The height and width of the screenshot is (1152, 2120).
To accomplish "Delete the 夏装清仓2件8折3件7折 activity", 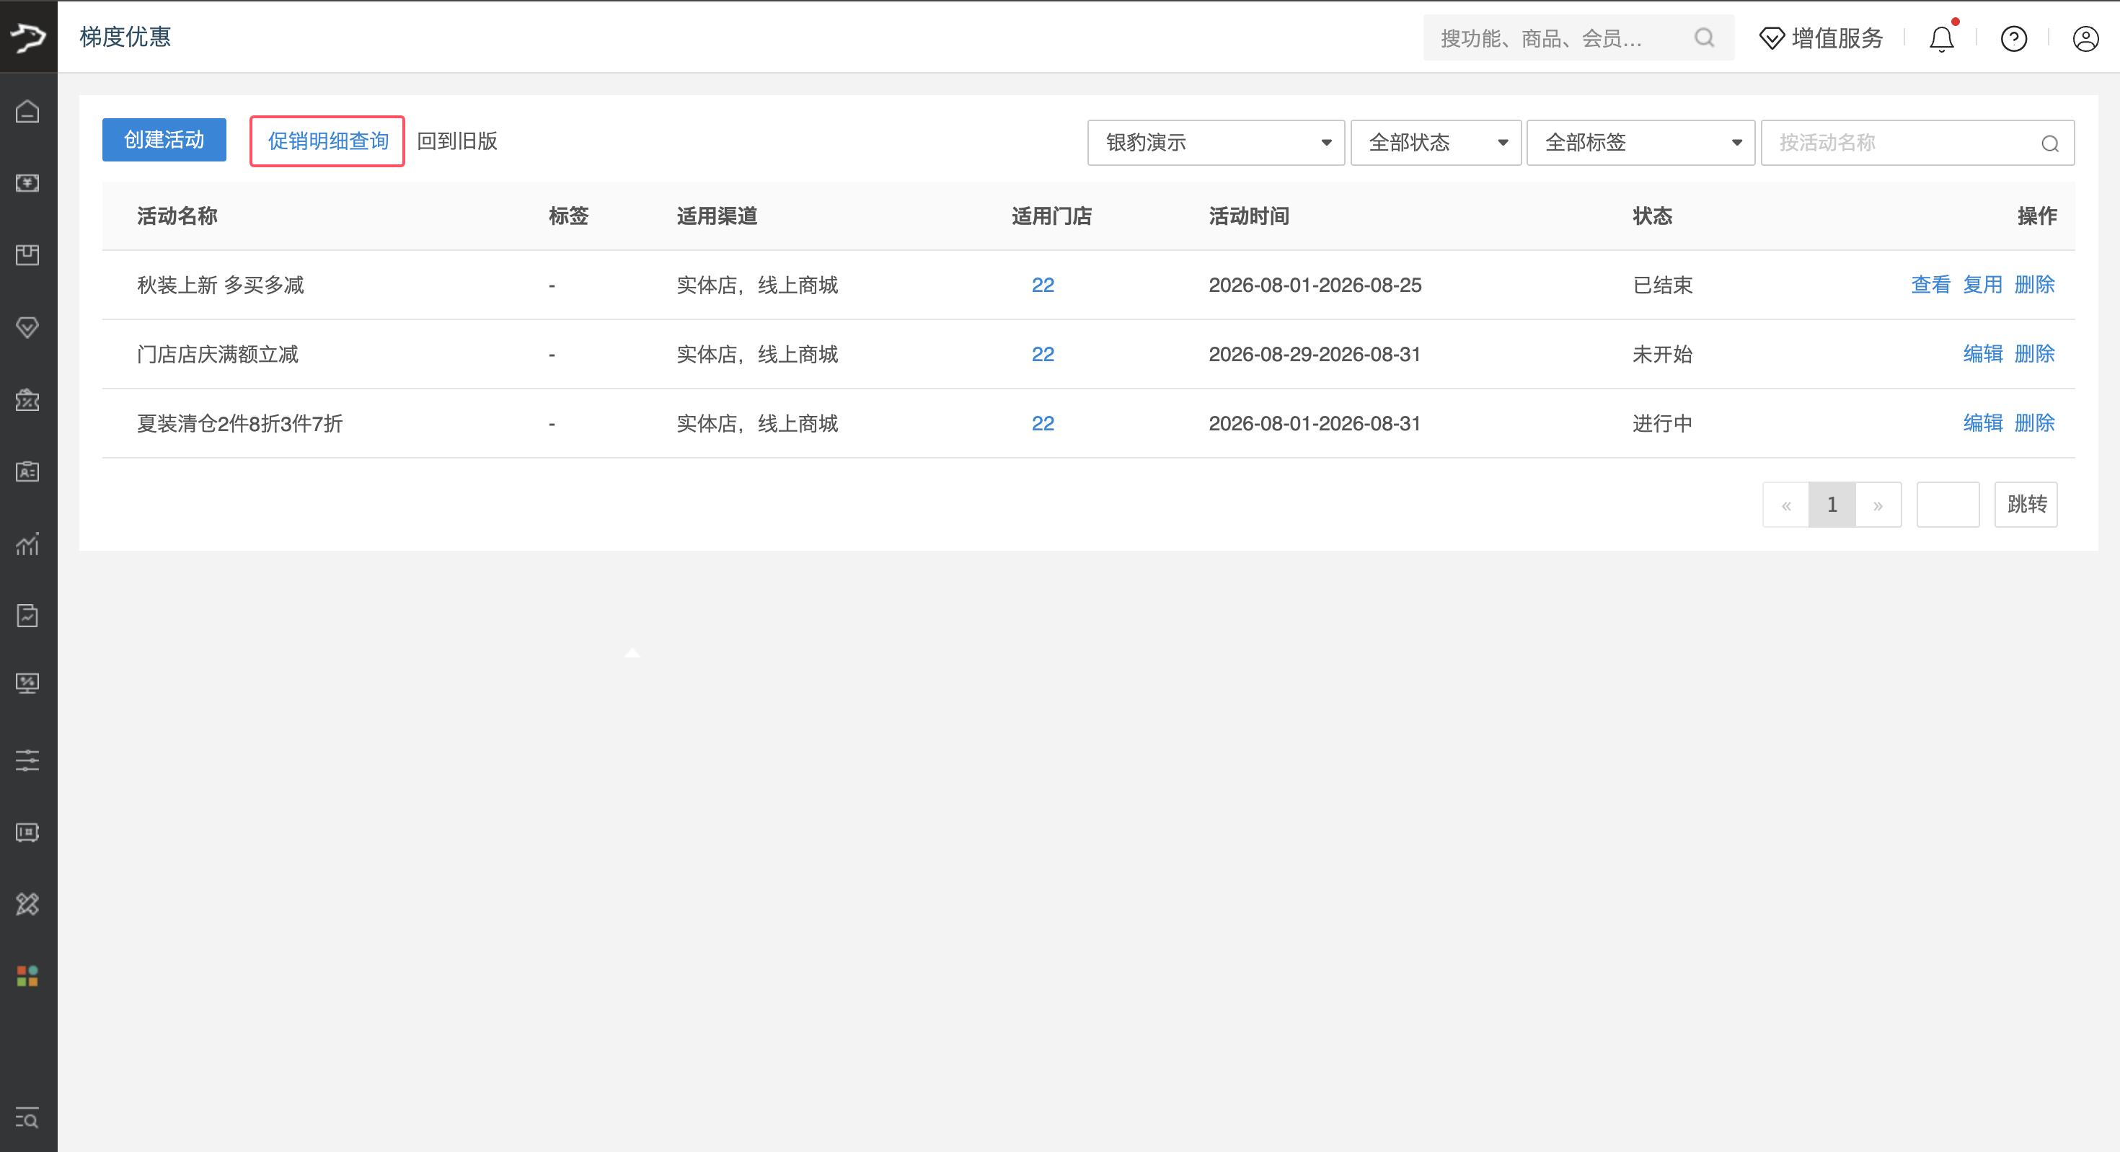I will point(2034,423).
